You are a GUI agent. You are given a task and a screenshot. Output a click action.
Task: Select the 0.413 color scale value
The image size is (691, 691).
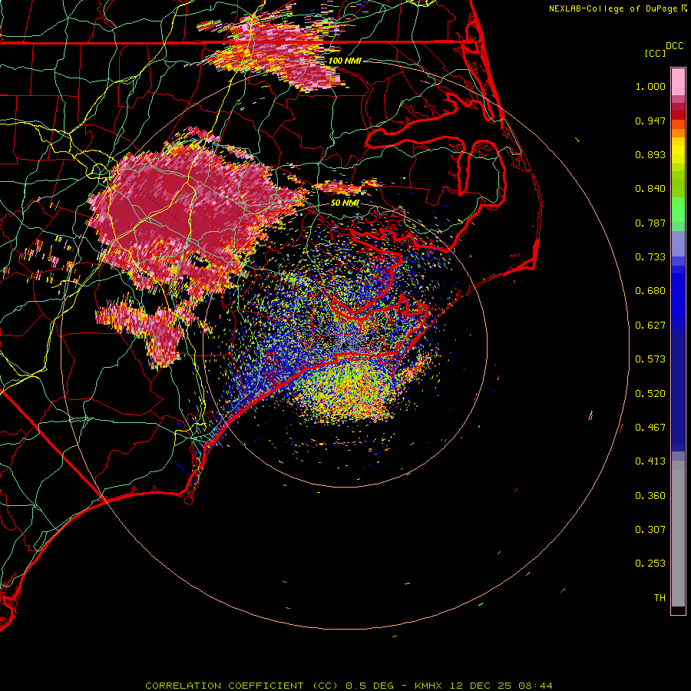coord(650,461)
